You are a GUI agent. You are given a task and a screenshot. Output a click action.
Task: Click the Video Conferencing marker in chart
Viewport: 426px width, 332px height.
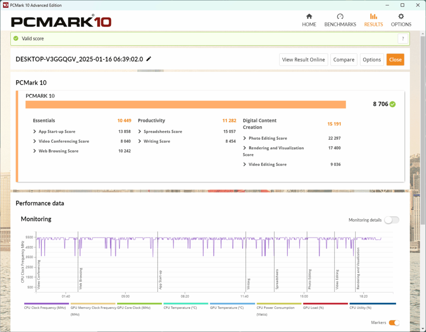click(x=39, y=275)
